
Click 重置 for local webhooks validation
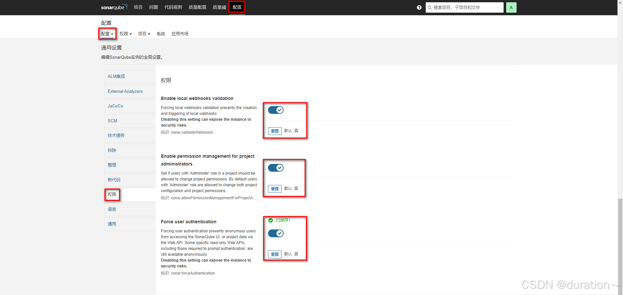(275, 131)
